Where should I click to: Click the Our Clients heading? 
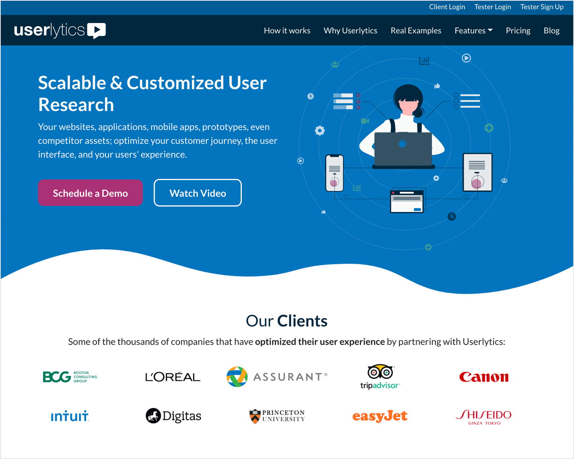click(287, 321)
